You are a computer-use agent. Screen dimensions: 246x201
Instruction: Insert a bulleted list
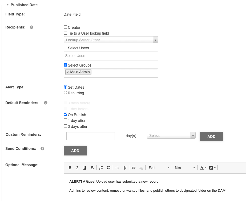(x=108, y=167)
